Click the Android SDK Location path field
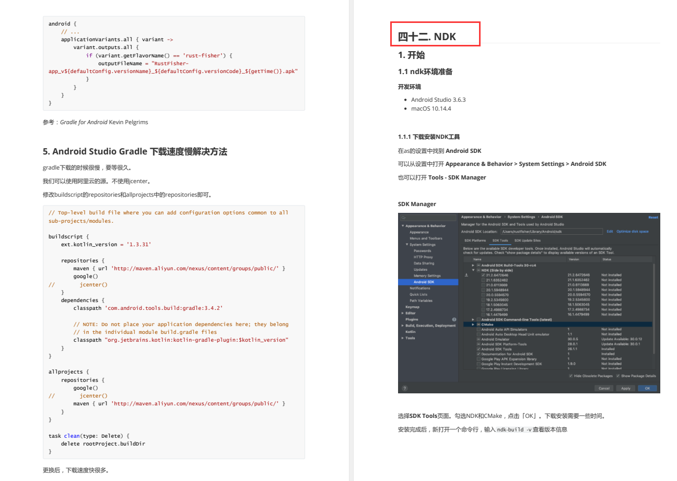Screen dimensions: 677x481 [551, 231]
